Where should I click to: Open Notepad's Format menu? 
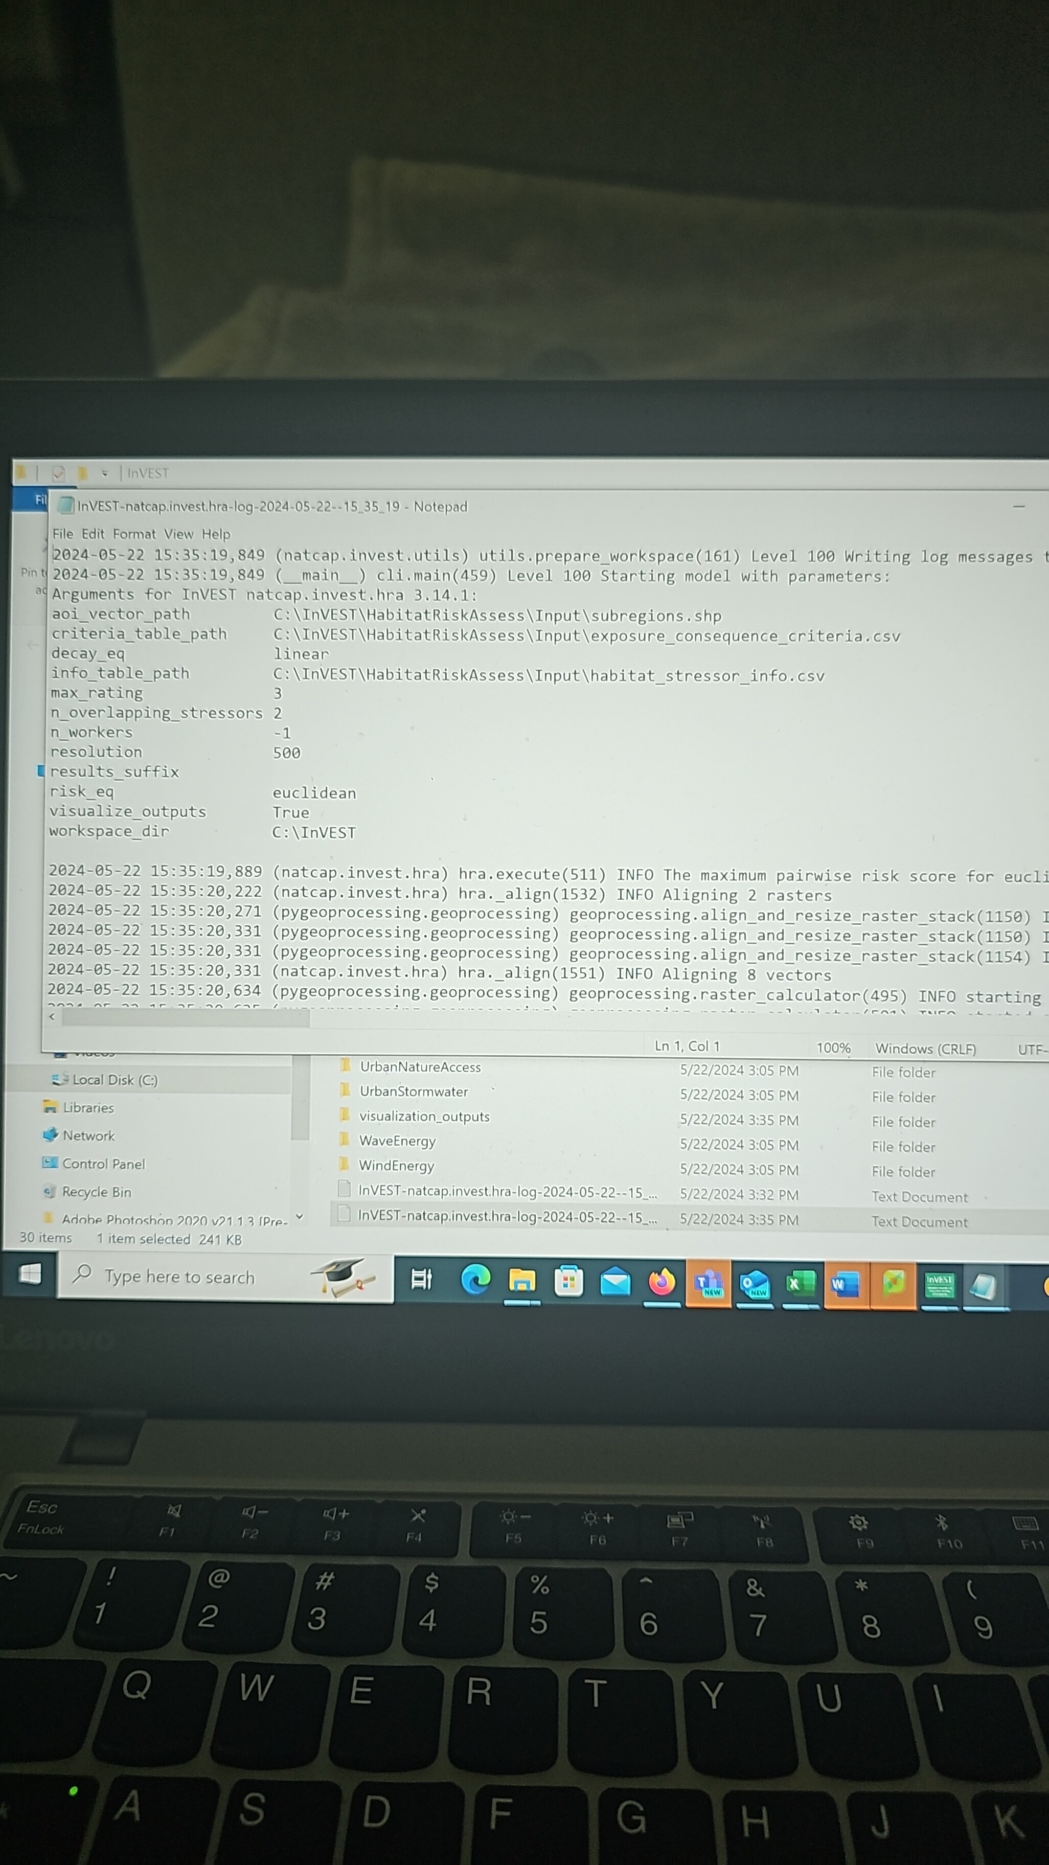click(x=134, y=534)
